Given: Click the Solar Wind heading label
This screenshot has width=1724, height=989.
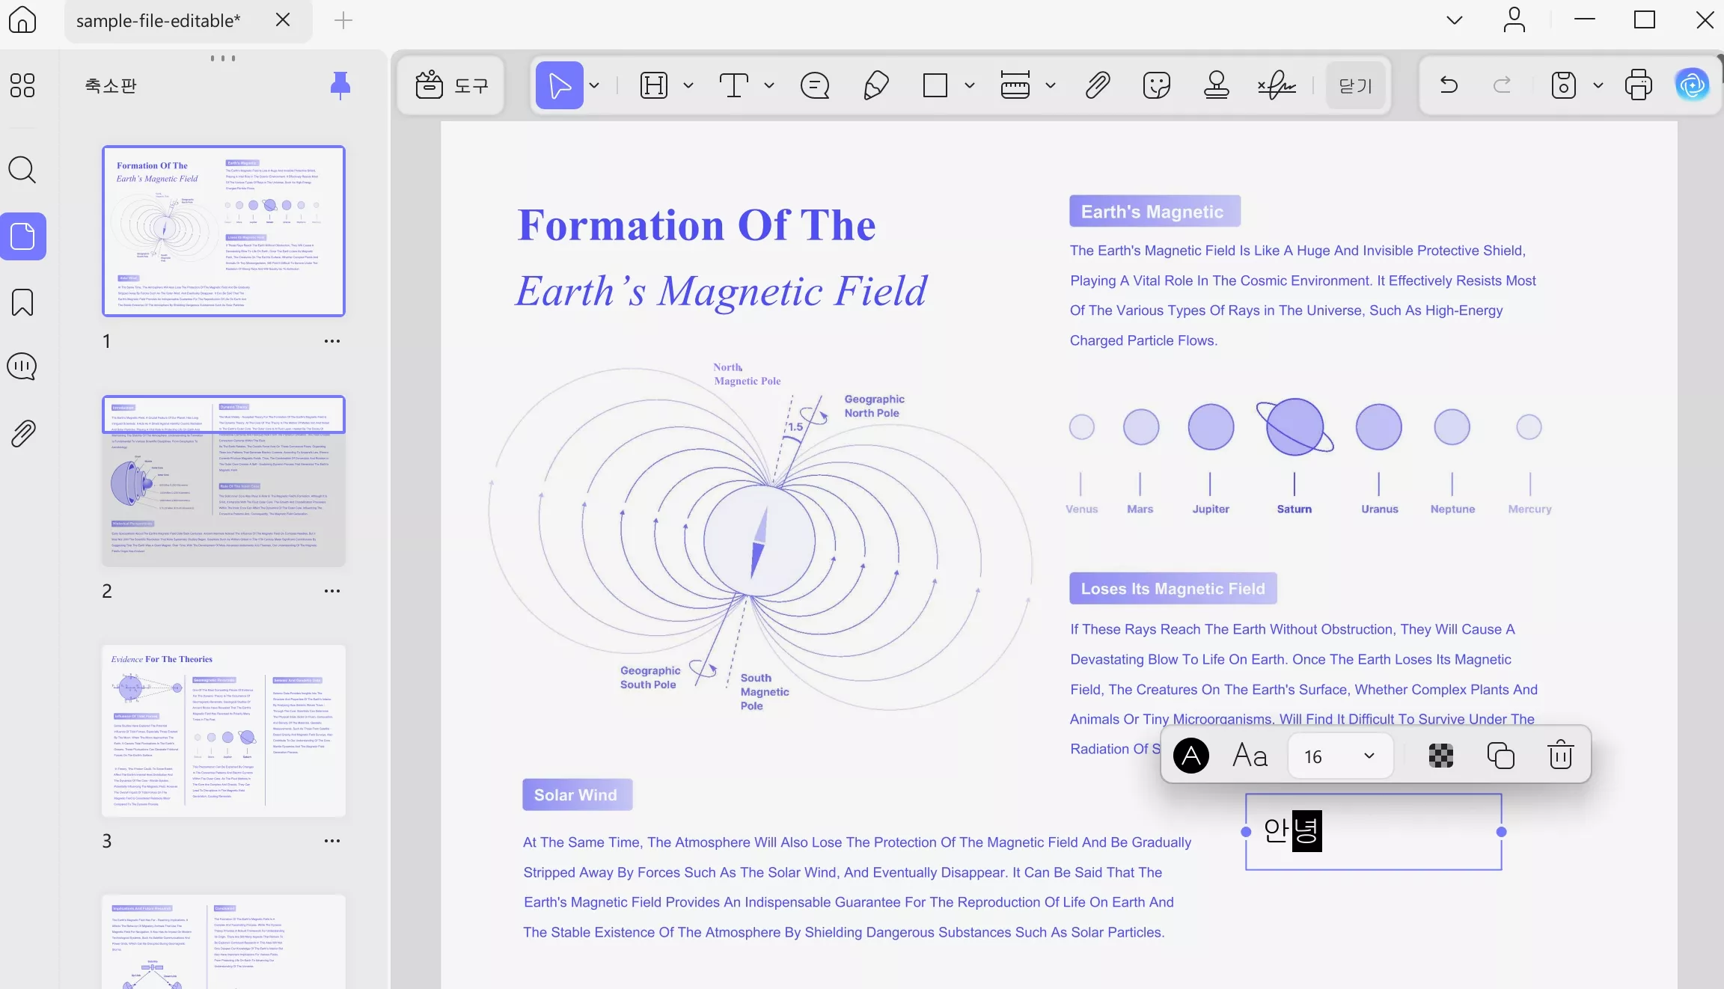Looking at the screenshot, I should click(x=577, y=795).
